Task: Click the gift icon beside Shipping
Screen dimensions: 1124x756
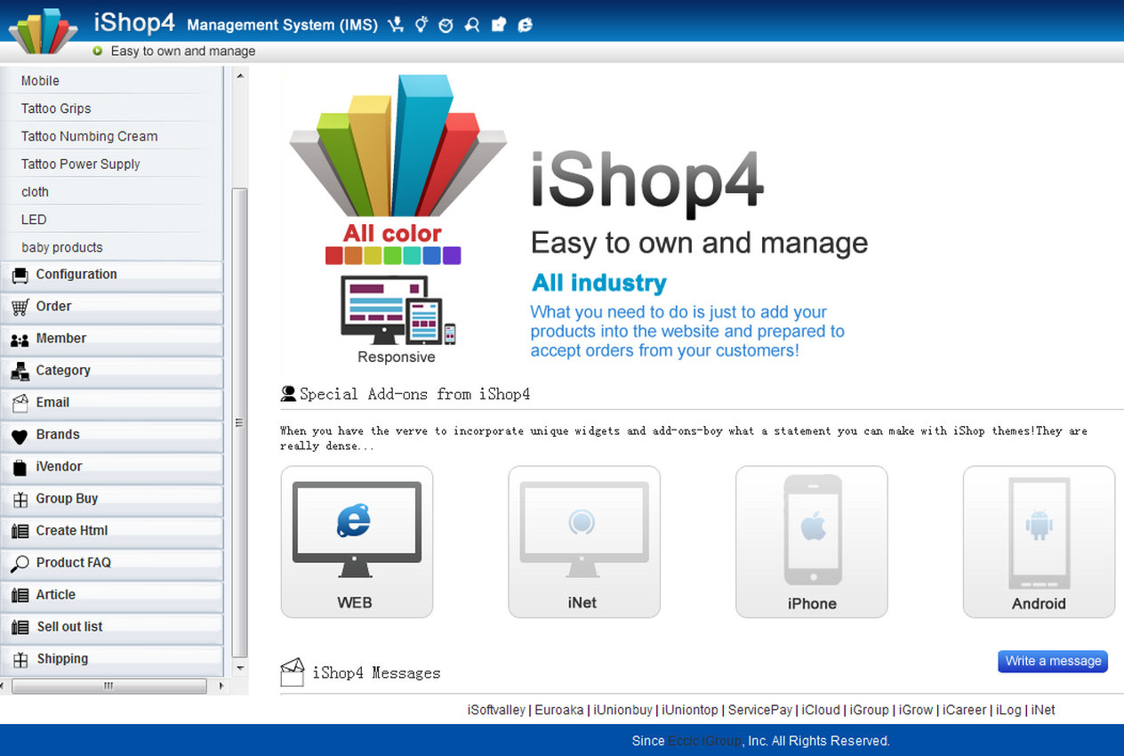Action: (x=20, y=660)
